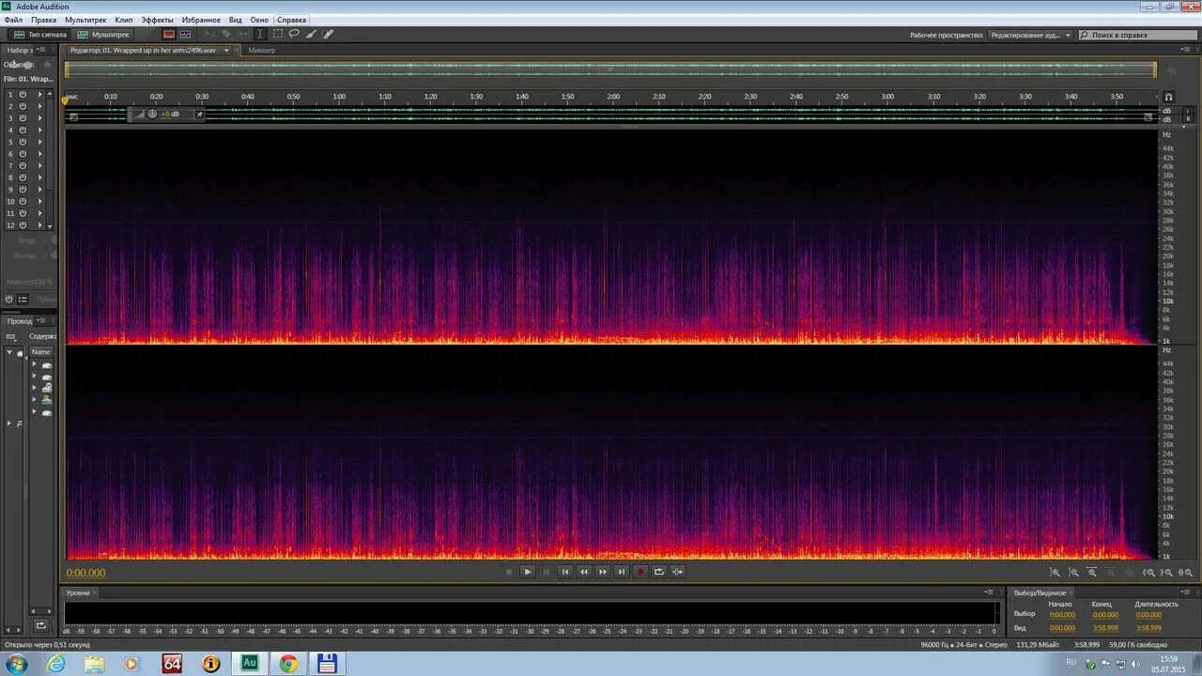Pause playback with the Pause button

[x=547, y=572]
